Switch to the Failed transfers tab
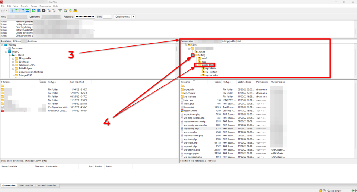This screenshot has height=192, width=357. [26, 186]
